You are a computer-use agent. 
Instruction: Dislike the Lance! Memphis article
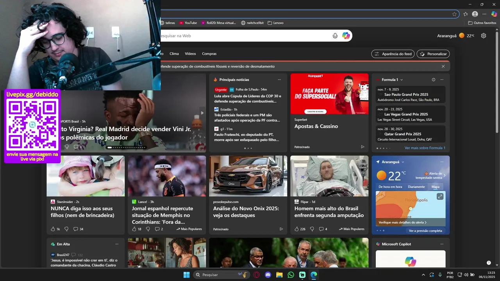(x=148, y=229)
